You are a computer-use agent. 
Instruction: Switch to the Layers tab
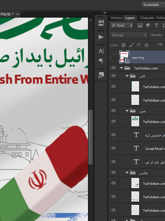130,18
